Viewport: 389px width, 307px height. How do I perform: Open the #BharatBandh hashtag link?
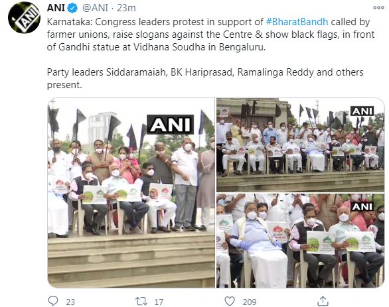pos(297,22)
